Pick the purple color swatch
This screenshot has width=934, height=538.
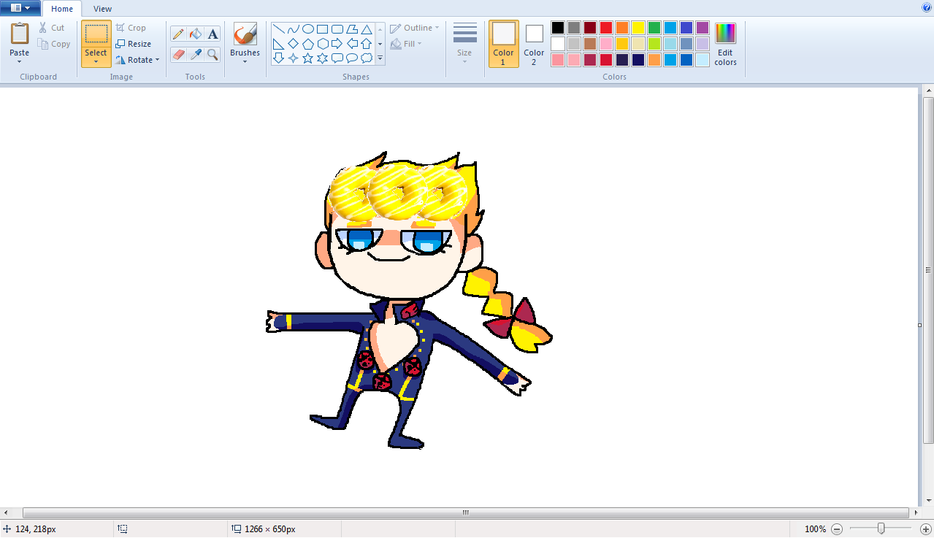tap(703, 28)
